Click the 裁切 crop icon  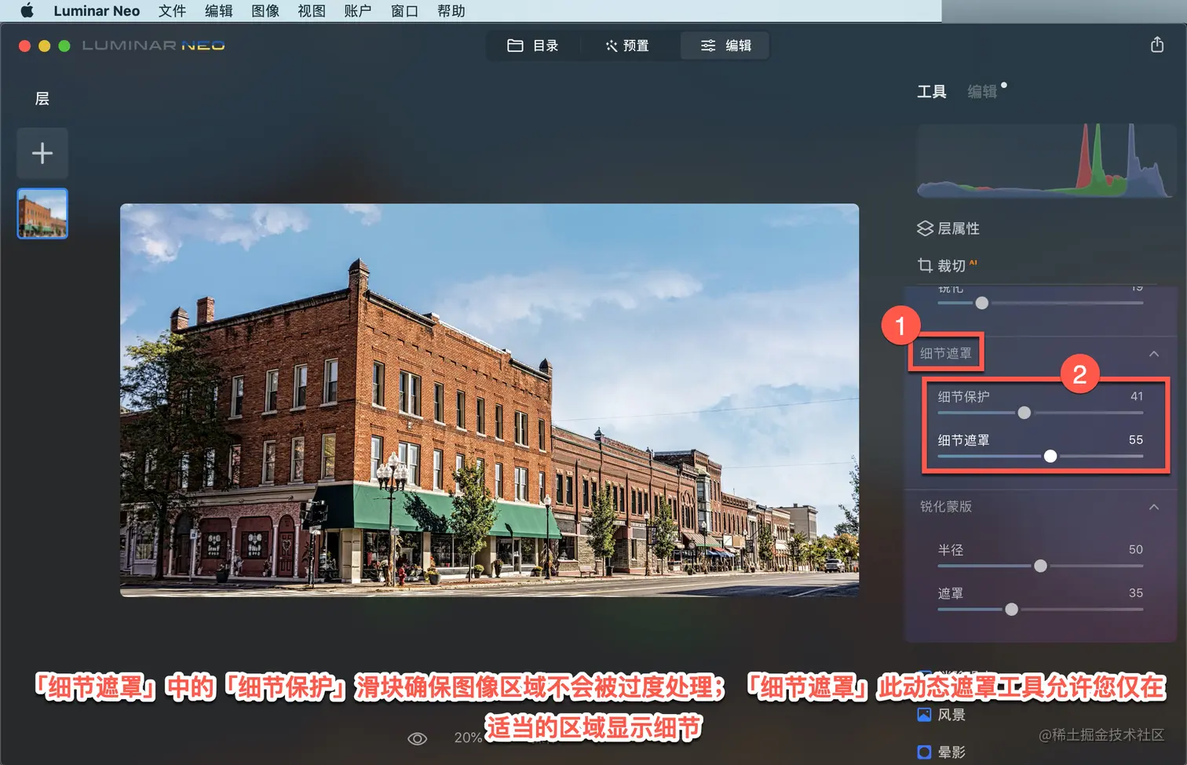click(925, 266)
